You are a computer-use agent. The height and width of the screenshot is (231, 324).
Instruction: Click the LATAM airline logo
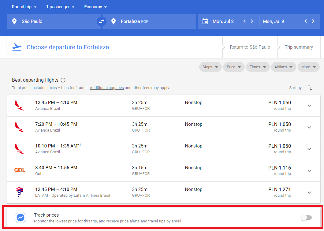click(x=20, y=192)
